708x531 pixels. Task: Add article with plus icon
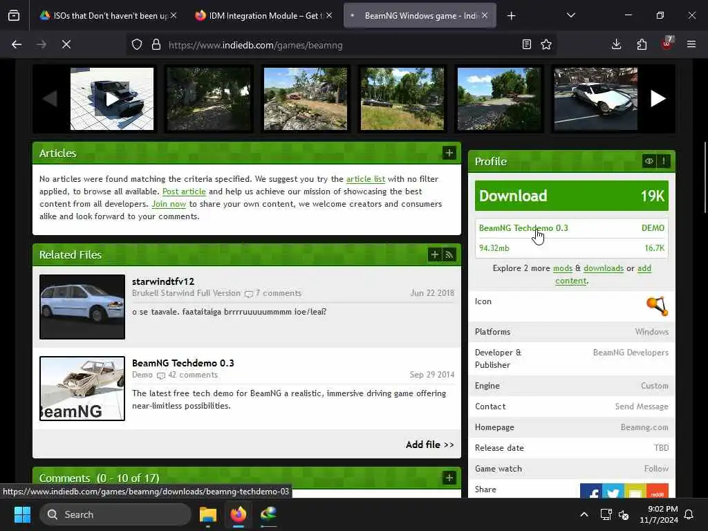click(x=449, y=153)
